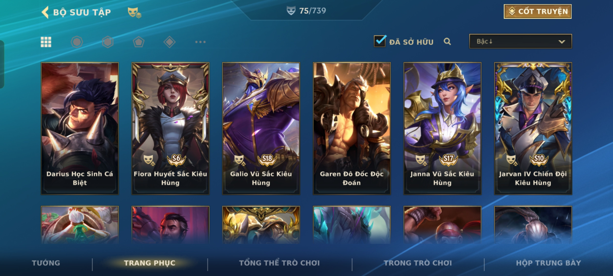Open the Hộp Trưng Bày tab
The image size is (613, 276).
pyautogui.click(x=548, y=263)
